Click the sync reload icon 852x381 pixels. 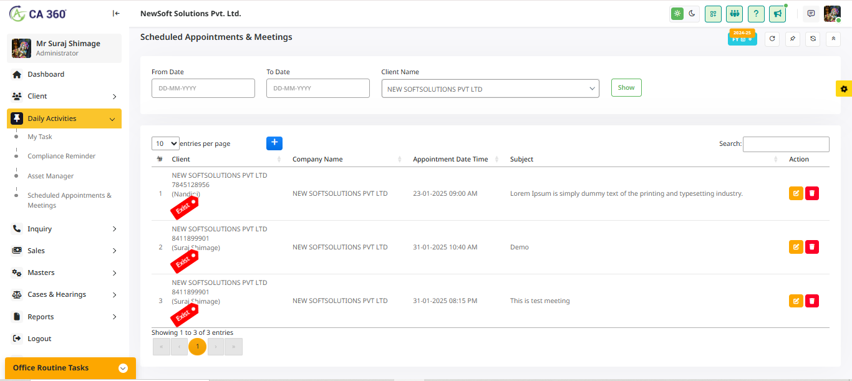click(x=813, y=39)
